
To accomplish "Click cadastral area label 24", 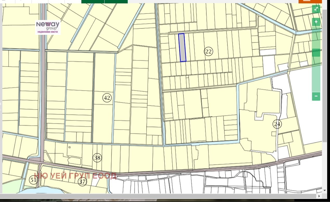I will pos(277,124).
